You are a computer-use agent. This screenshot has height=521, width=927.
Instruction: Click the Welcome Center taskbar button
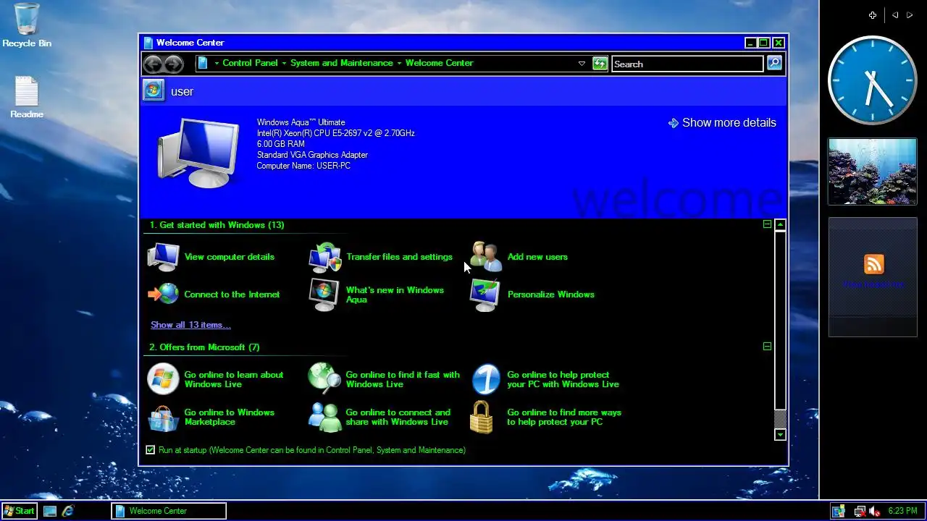coord(169,511)
